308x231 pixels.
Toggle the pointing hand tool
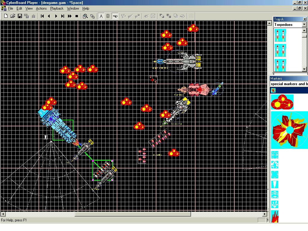115,16
